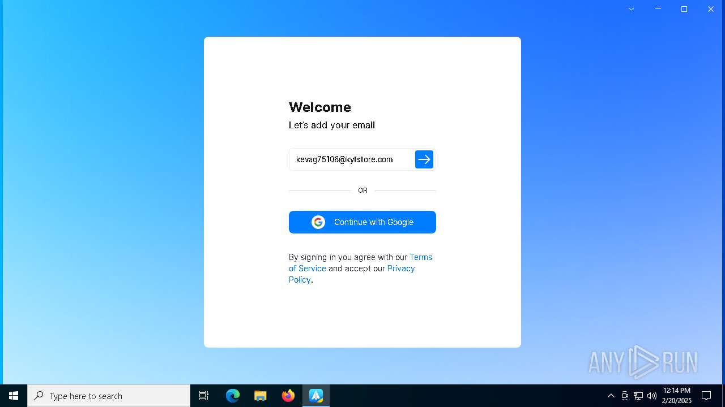Open the network status tray icon
725x407 pixels.
(x=638, y=396)
